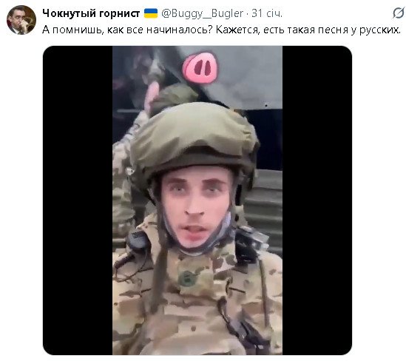The image size is (406, 361).
Task: Open the @Buggy_Bugler handle link
Action: pyautogui.click(x=203, y=13)
